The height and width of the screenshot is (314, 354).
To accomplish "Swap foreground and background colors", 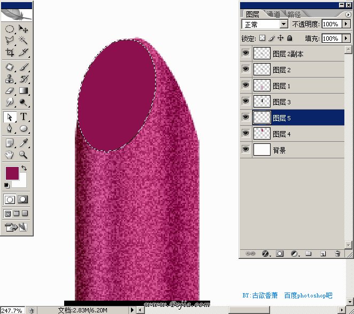I will [24, 168].
